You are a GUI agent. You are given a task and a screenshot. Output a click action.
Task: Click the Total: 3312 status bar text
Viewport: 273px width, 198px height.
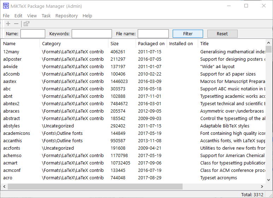pyautogui.click(x=252, y=194)
